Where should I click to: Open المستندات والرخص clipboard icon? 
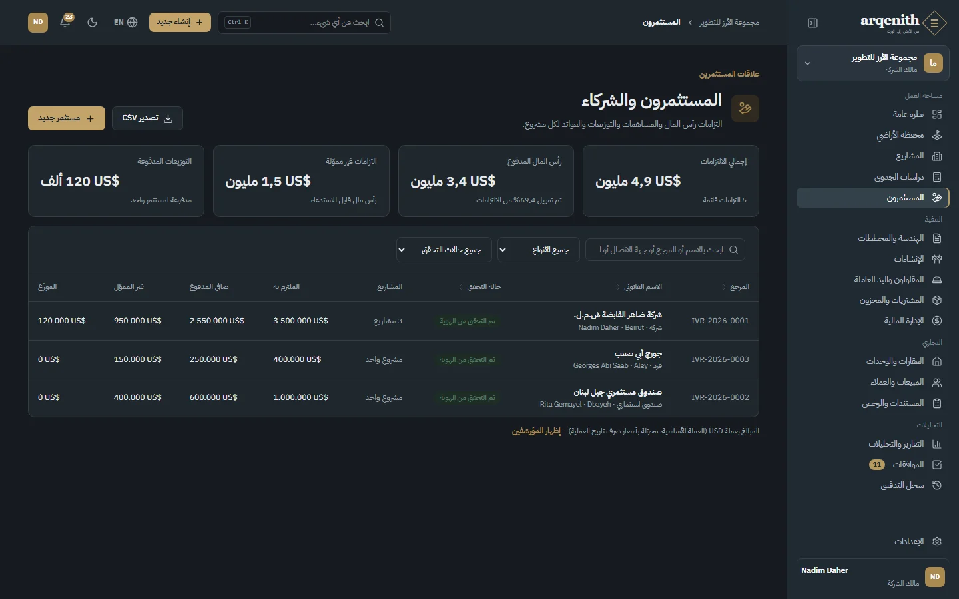[937, 403]
